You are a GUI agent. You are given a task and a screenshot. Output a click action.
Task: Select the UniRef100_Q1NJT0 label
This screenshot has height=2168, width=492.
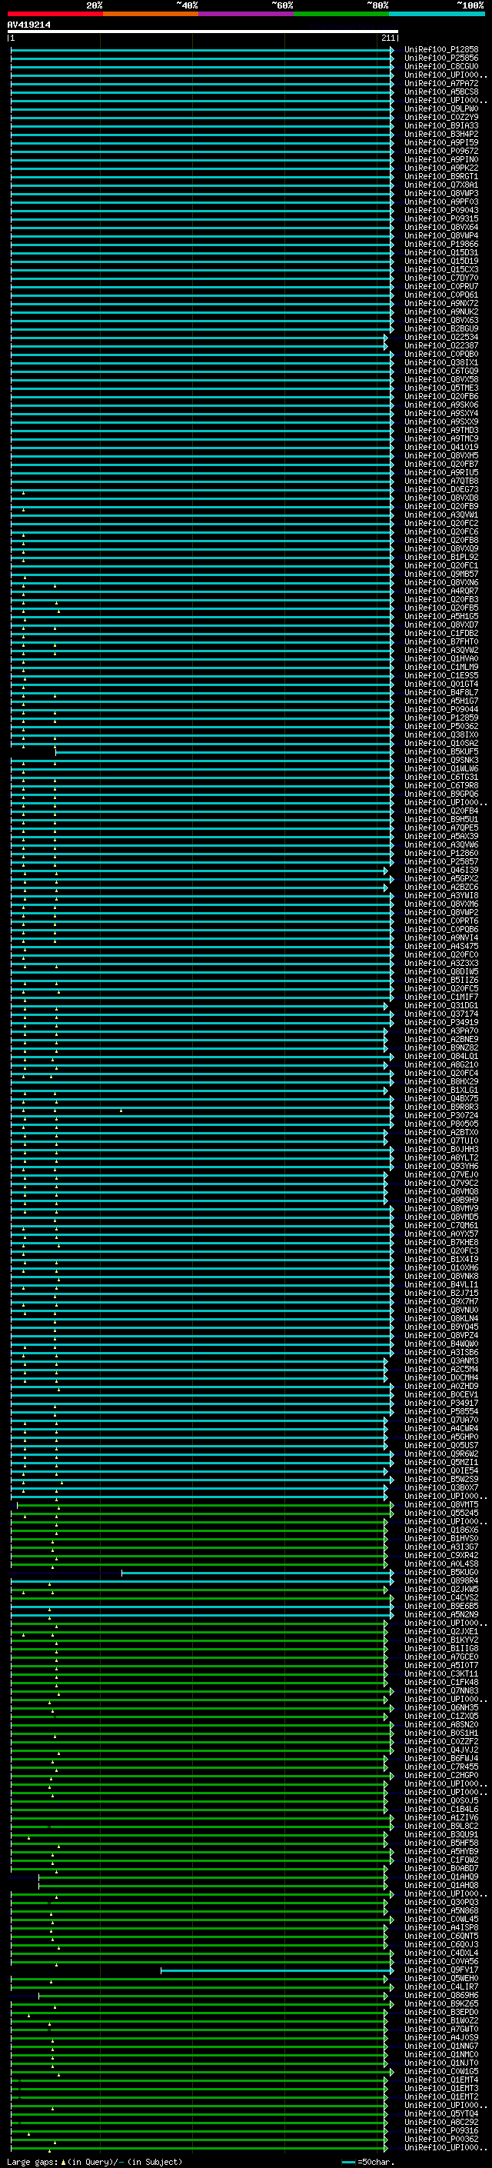[x=441, y=2063]
